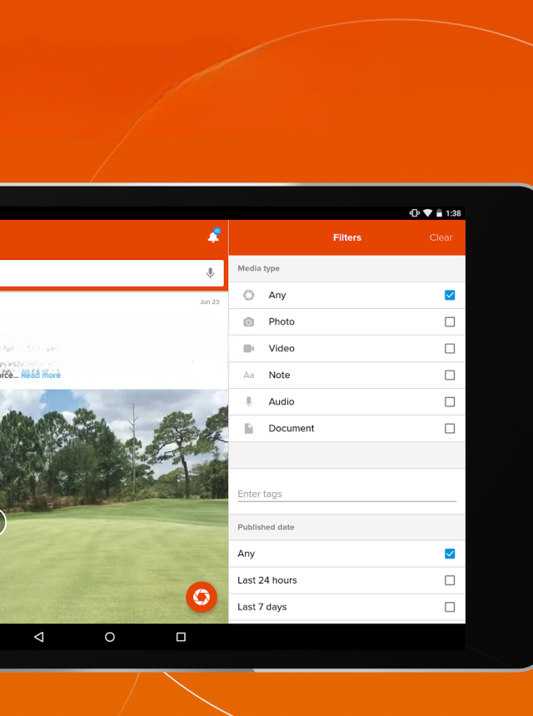Tap the Android back navigation button

39,637
